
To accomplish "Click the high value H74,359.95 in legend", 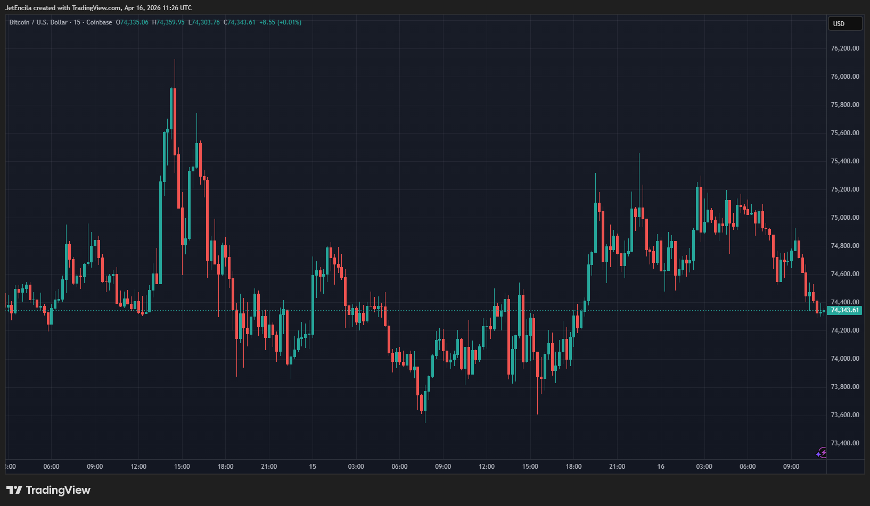I will coord(168,22).
